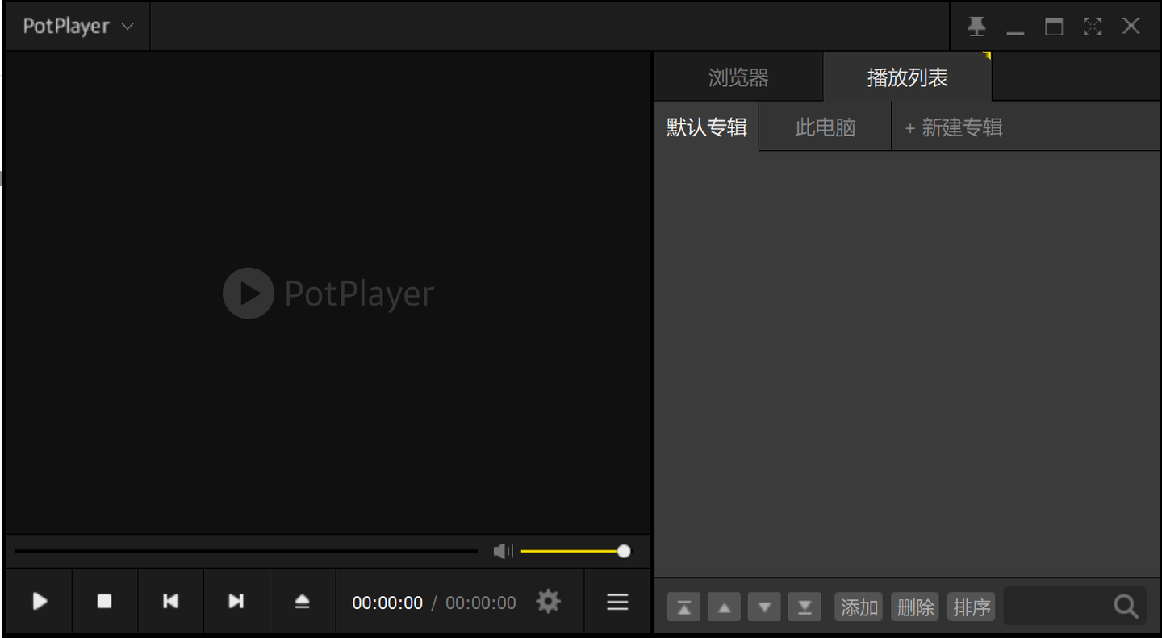The height and width of the screenshot is (638, 1162).
Task: Toggle the always-on-top pin icon
Action: (x=976, y=26)
